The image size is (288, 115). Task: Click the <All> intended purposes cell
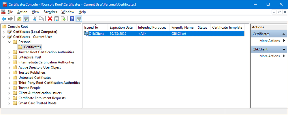142,34
